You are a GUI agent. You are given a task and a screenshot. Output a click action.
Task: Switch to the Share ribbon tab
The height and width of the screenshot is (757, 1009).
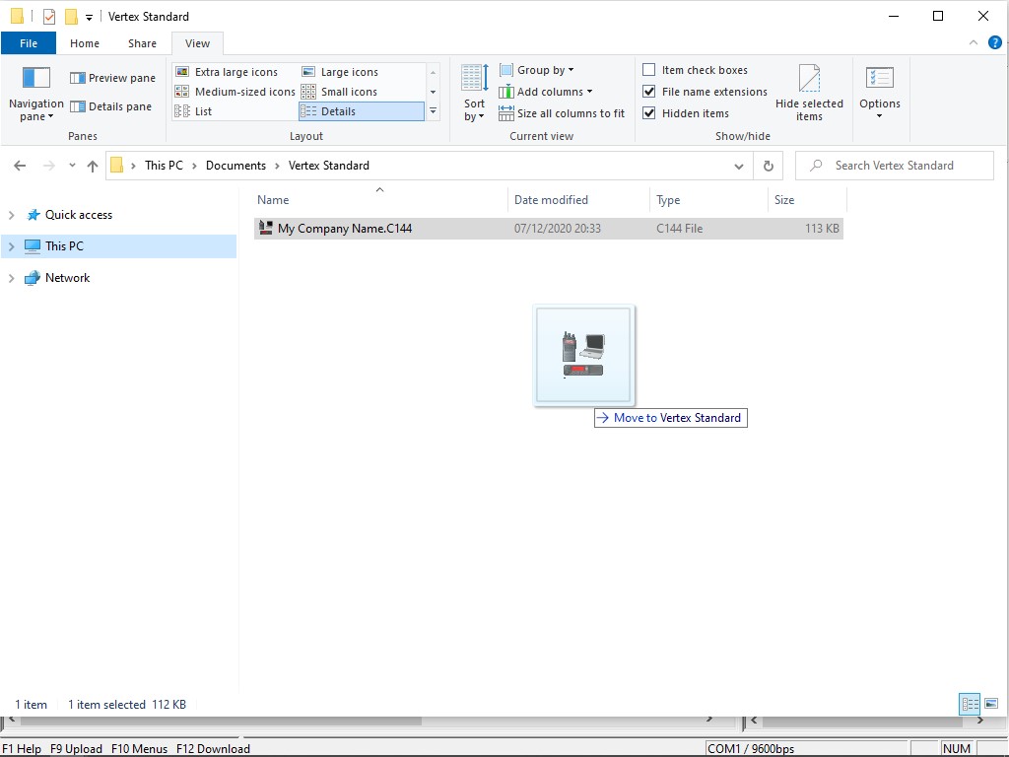point(142,43)
